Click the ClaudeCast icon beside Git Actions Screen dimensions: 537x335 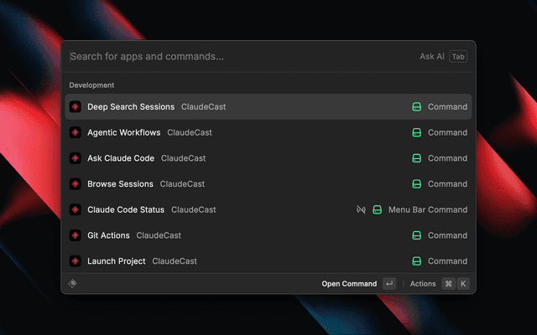76,235
